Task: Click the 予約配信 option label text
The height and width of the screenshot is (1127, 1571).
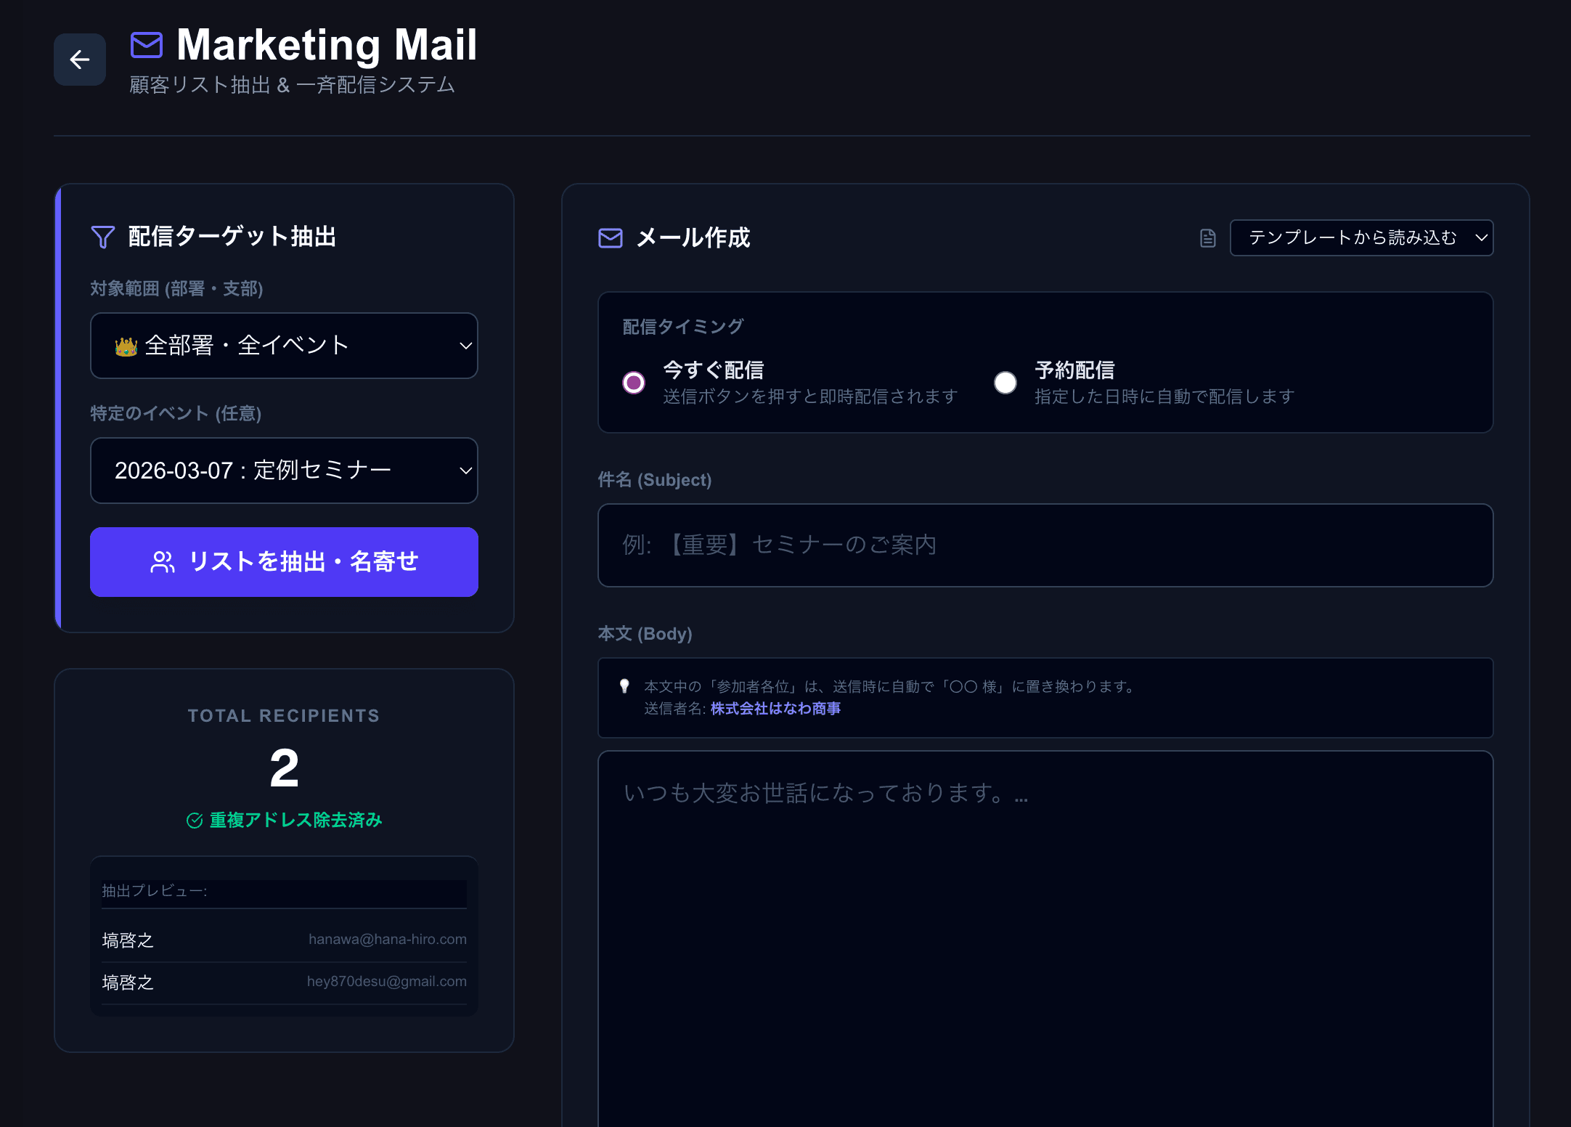Action: [1074, 370]
